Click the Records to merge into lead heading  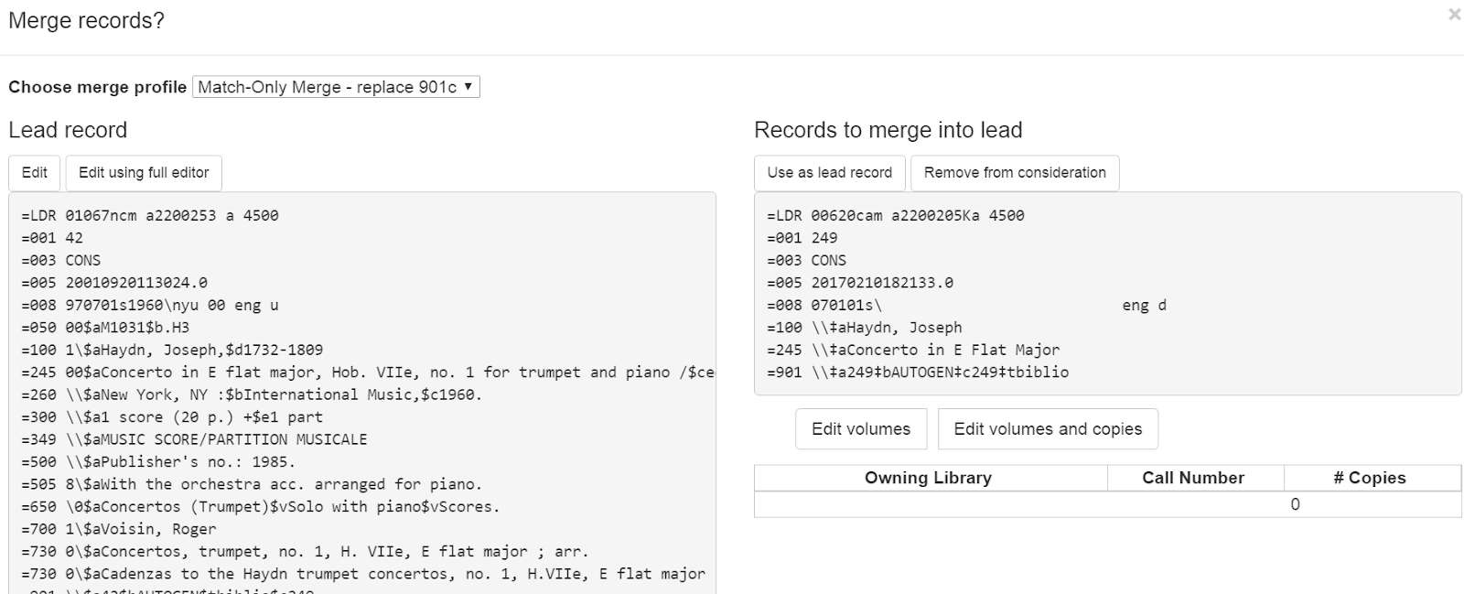(888, 130)
